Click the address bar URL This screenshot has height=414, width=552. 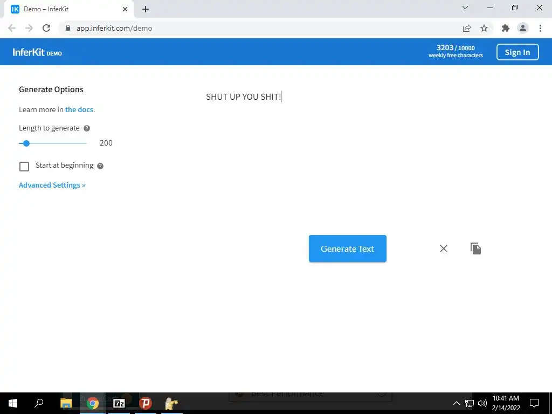(114, 28)
